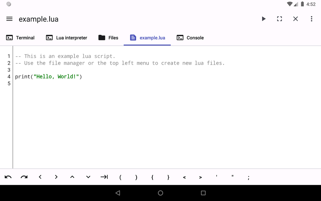Image resolution: width=321 pixels, height=201 pixels.
Task: Switch to the Terminal tab
Action: (x=20, y=38)
